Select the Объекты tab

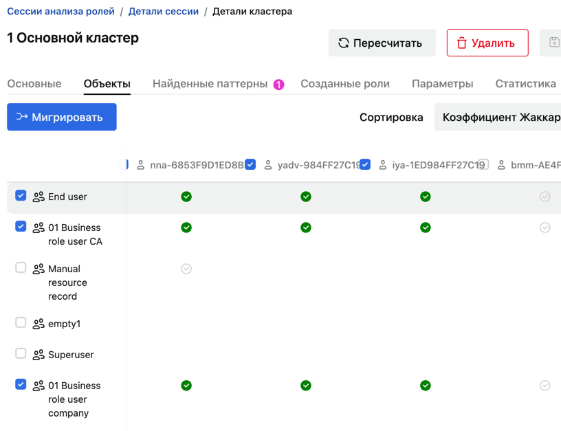click(107, 84)
